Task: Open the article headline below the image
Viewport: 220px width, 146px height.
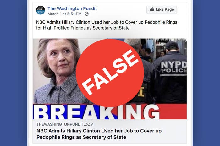Action: tap(99, 134)
